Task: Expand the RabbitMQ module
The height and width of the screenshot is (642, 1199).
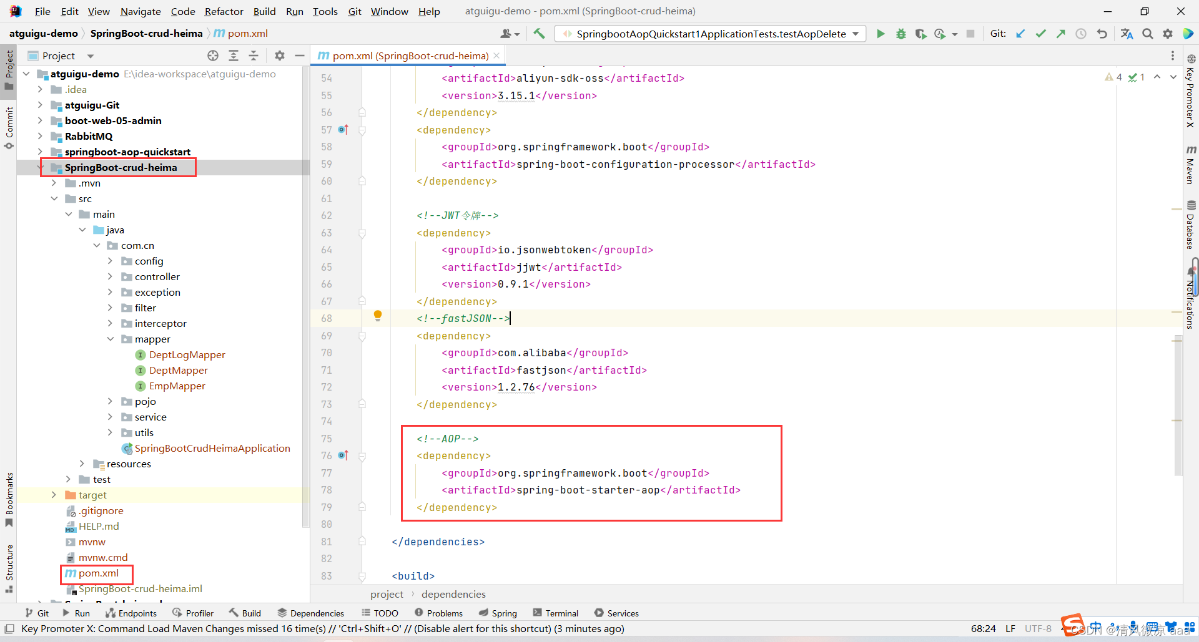Action: (x=40, y=136)
